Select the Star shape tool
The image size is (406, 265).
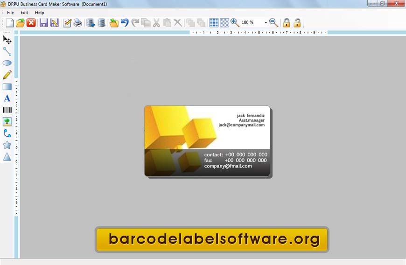coord(7,145)
